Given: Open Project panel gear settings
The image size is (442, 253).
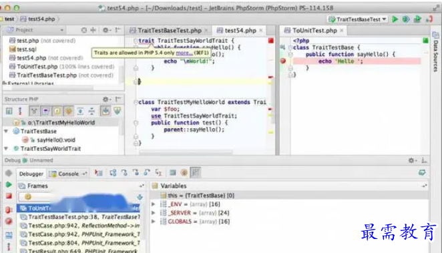Looking at the screenshot, I should coord(106,30).
